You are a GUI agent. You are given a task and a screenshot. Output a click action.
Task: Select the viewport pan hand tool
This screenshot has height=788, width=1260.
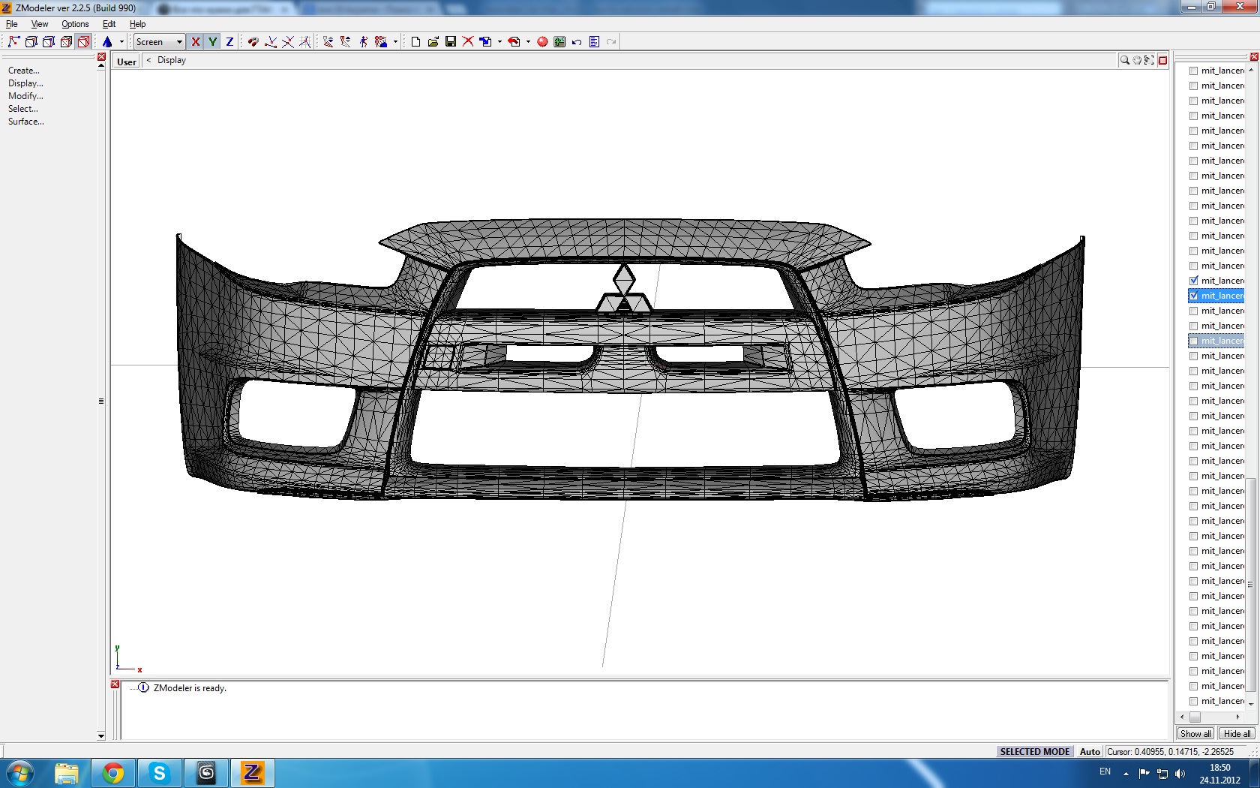pyautogui.click(x=1137, y=60)
